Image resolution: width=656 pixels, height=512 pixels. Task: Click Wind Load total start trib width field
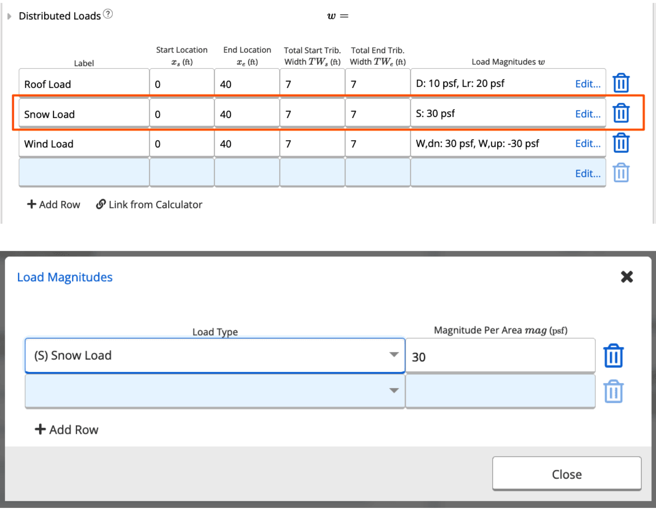coord(312,144)
